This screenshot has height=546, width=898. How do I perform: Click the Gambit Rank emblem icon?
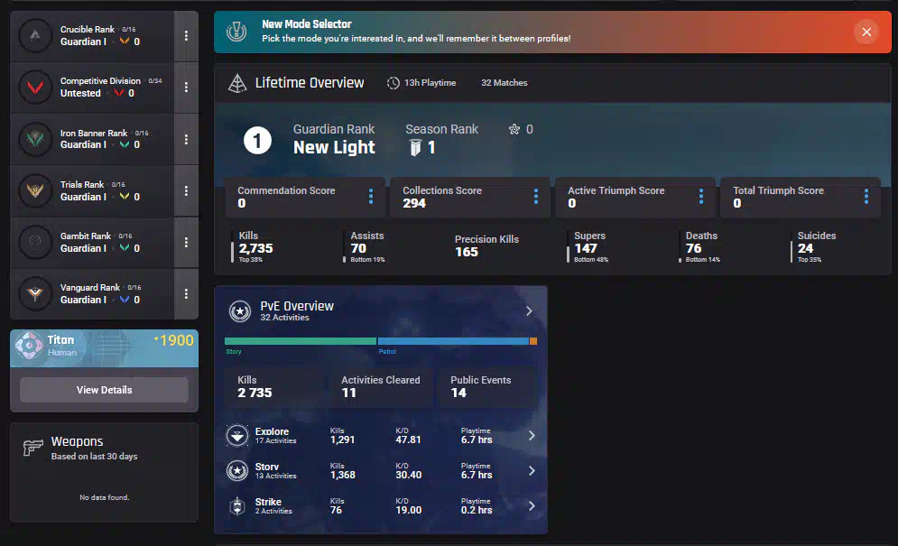coord(35,242)
